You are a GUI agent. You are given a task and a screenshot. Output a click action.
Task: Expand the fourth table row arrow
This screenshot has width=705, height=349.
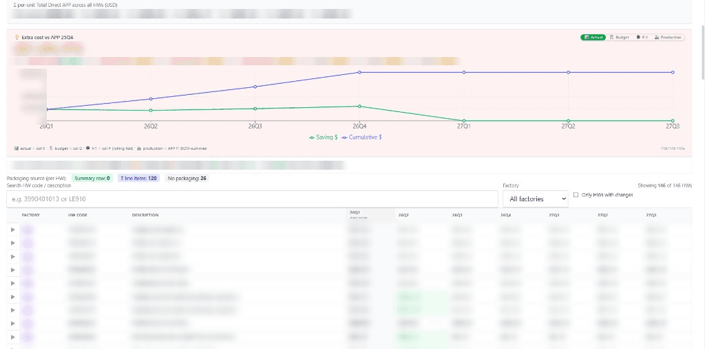pyautogui.click(x=12, y=269)
